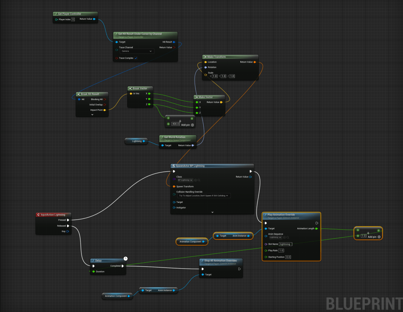
Task: Click the Slot Name lightning text field
Action: click(285, 244)
